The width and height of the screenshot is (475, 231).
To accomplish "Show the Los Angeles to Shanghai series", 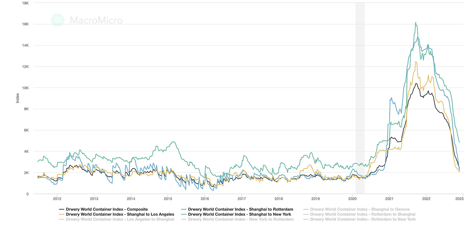I will point(120,219).
